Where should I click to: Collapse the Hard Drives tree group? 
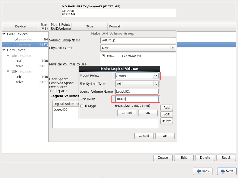click(x=4, y=50)
